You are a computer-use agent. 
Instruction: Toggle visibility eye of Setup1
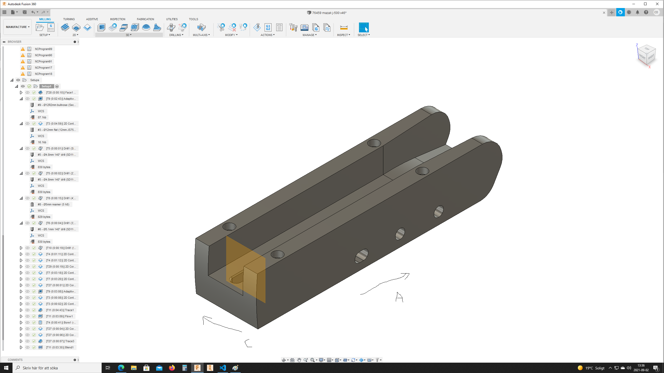23,86
